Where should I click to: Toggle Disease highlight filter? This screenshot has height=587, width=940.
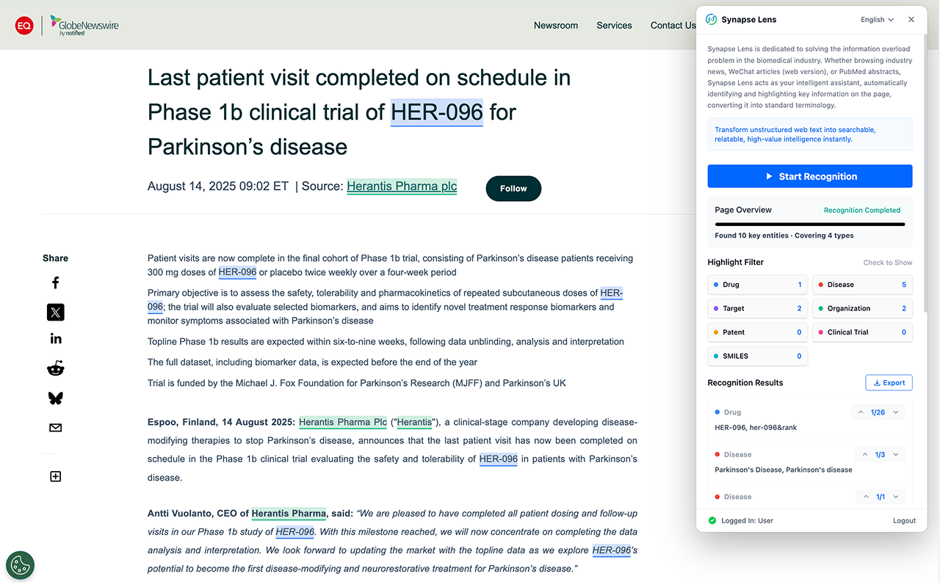point(862,285)
